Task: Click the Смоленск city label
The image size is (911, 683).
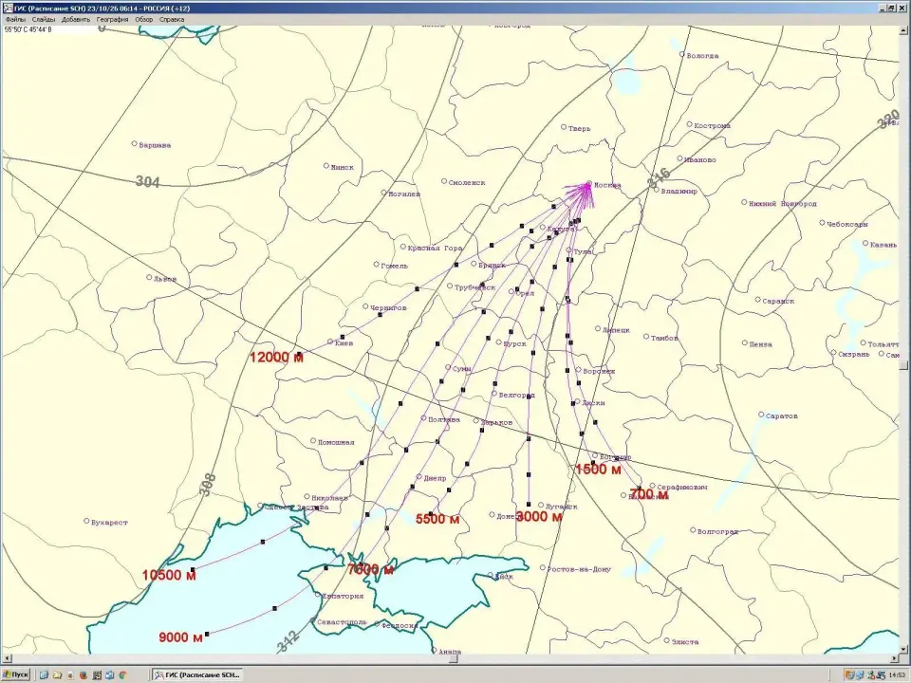Action: pyautogui.click(x=467, y=182)
